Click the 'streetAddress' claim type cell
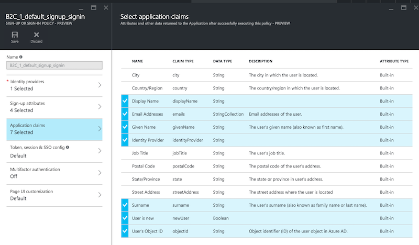419x245 pixels. pos(185,192)
